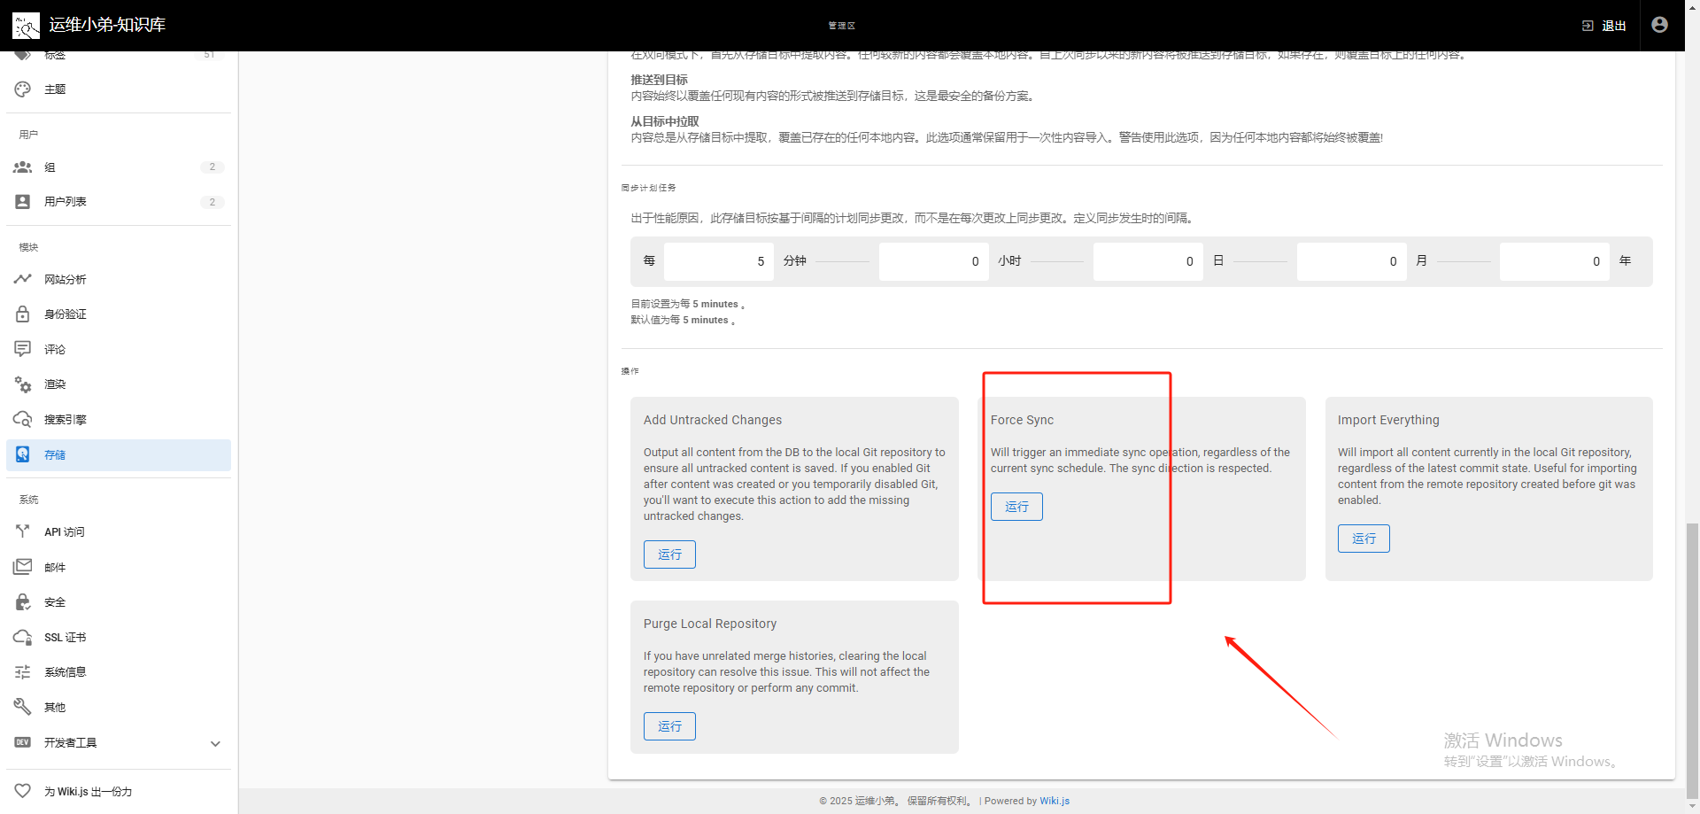Open the 渲染 rendering gears icon

tap(23, 384)
